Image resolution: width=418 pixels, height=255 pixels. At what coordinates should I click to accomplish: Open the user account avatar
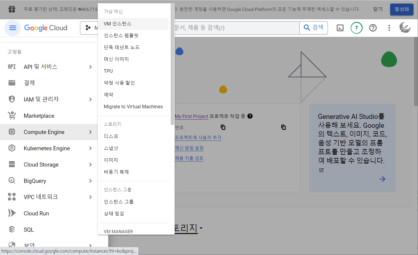pyautogui.click(x=405, y=28)
